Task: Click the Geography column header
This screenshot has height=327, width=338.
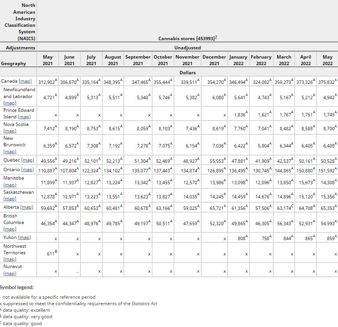Action: click(14, 64)
